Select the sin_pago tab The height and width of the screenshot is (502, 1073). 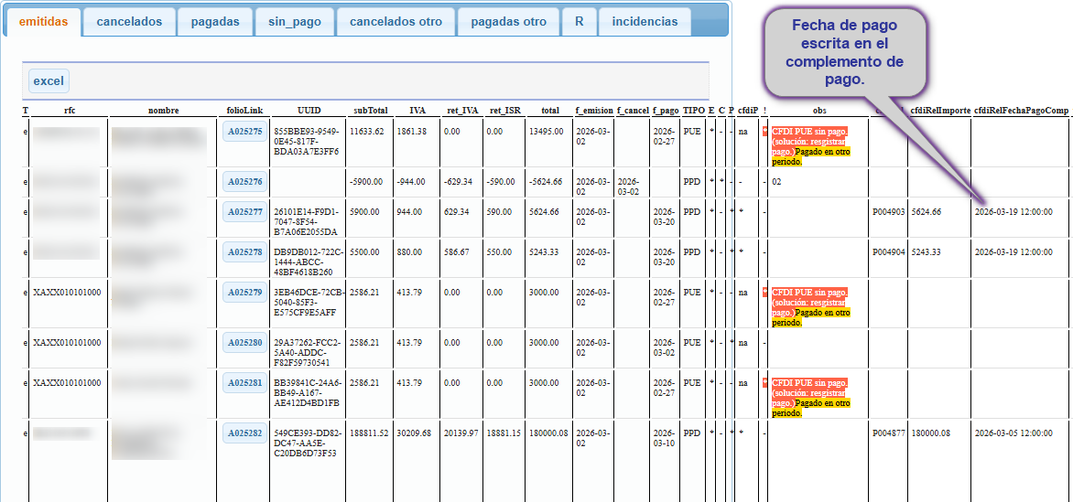coord(295,22)
